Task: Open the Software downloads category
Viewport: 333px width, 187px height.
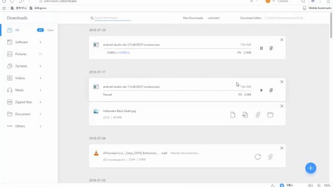Action: pos(29,42)
